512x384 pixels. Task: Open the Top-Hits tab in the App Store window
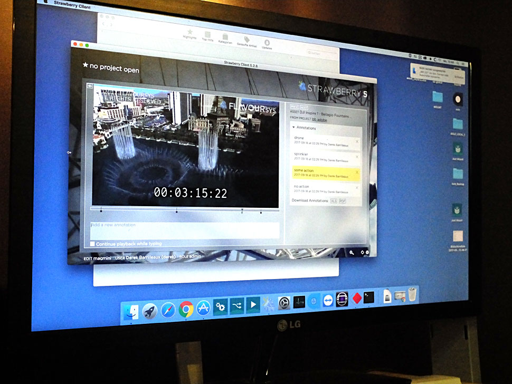point(207,36)
